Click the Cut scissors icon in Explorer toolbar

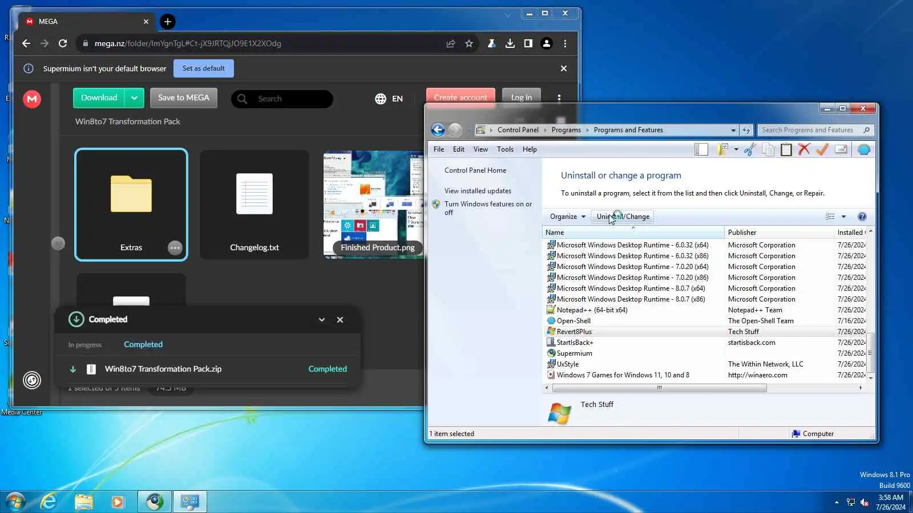[750, 149]
